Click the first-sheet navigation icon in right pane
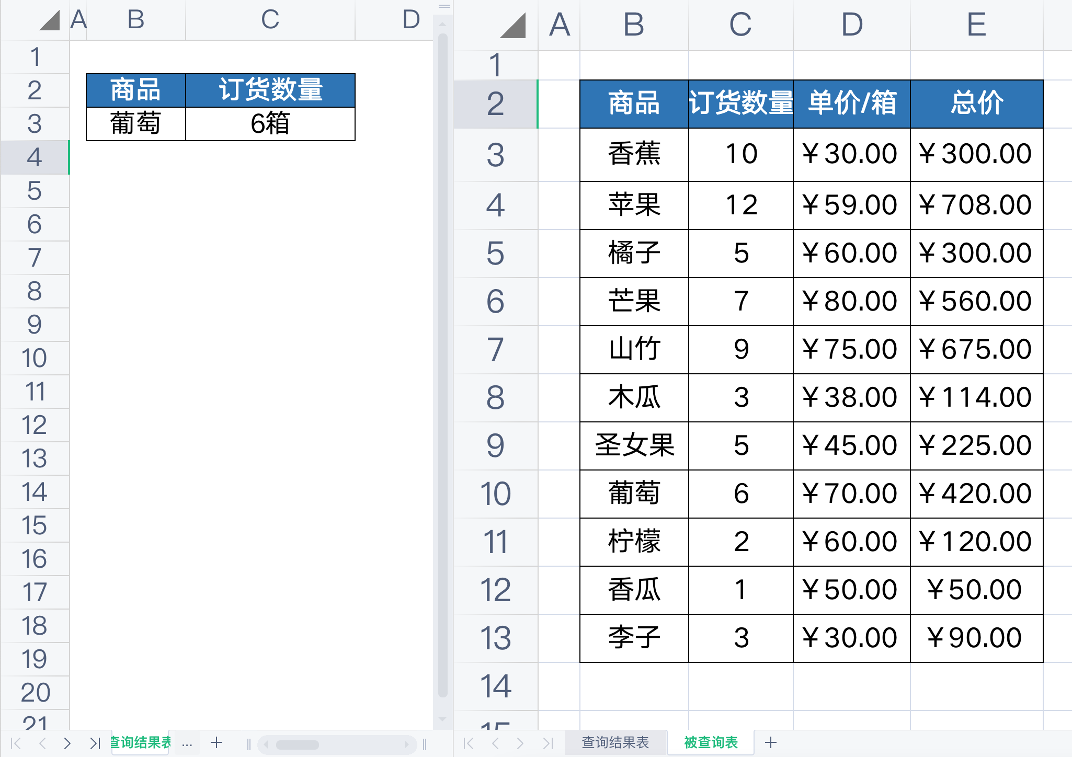The image size is (1072, 757). tap(468, 743)
